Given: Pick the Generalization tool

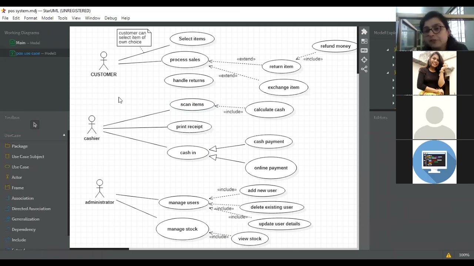Looking at the screenshot, I should coord(25,219).
